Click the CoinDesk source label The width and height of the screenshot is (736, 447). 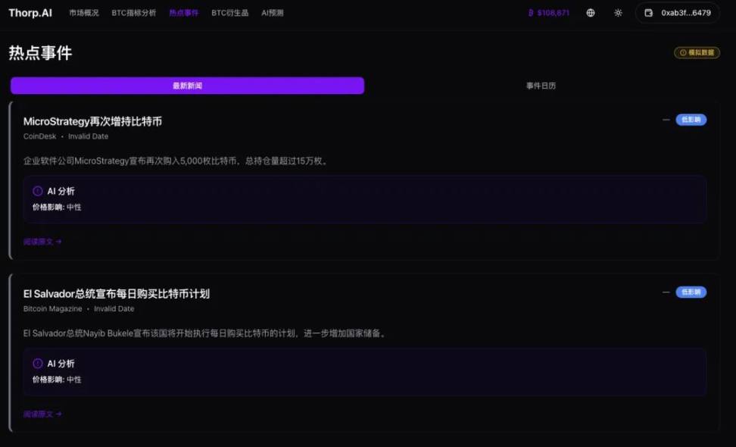[40, 136]
